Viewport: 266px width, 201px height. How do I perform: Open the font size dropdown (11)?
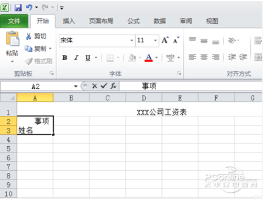coord(156,40)
